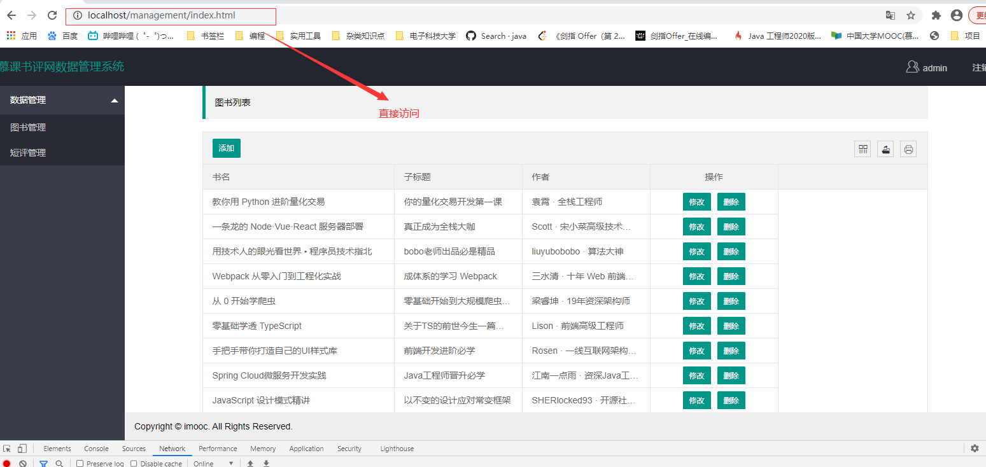Switch to the Elements DevTools tab

pyautogui.click(x=57, y=449)
